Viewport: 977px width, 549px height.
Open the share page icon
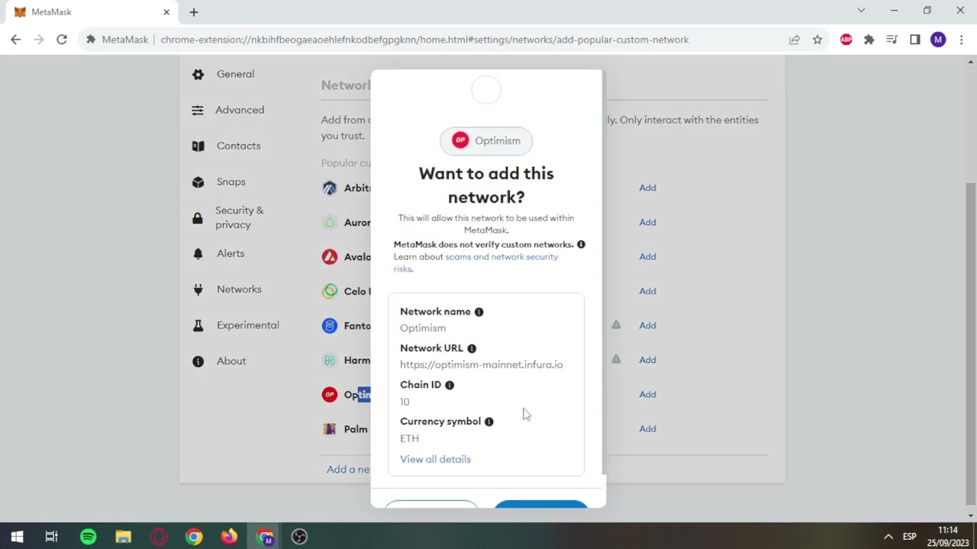pyautogui.click(x=795, y=40)
